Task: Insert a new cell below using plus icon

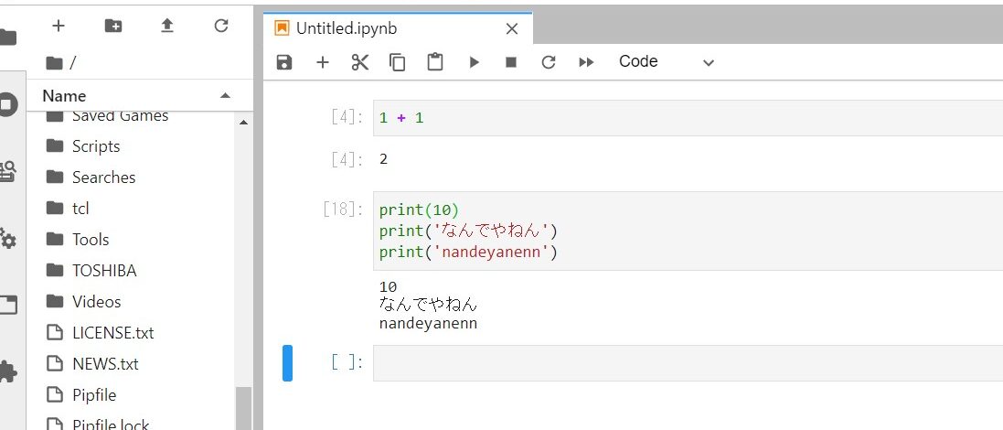Action: 322,62
